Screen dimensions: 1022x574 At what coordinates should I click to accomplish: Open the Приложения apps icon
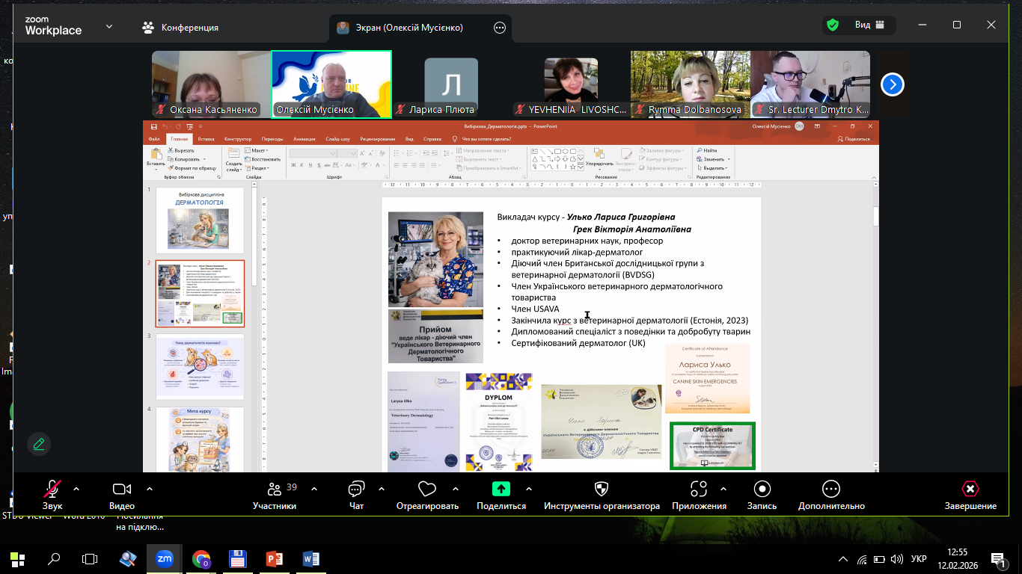tap(699, 490)
